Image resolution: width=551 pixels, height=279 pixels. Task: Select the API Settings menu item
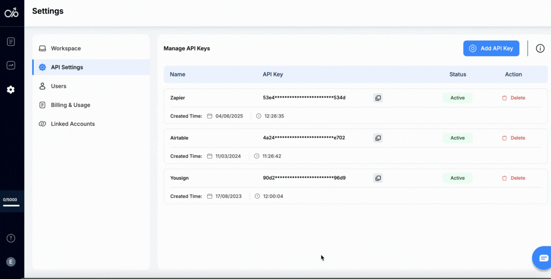67,67
